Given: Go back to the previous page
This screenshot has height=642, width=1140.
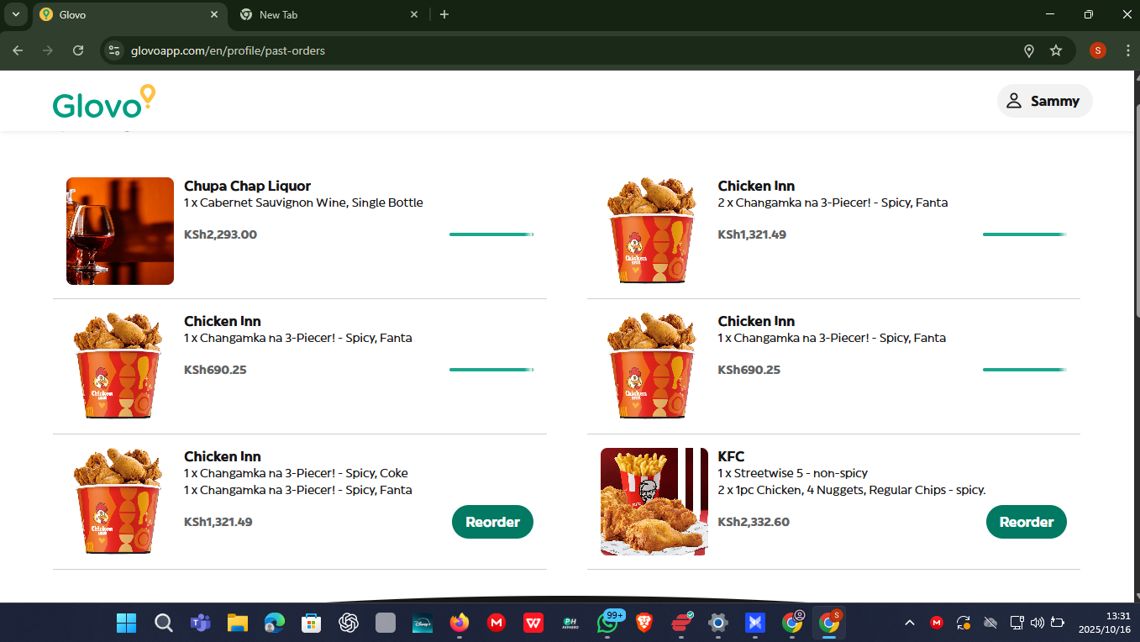Looking at the screenshot, I should pyautogui.click(x=18, y=50).
